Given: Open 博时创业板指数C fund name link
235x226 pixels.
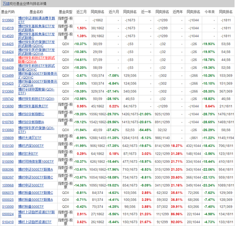Looking at the screenshot, I should (31, 114).
